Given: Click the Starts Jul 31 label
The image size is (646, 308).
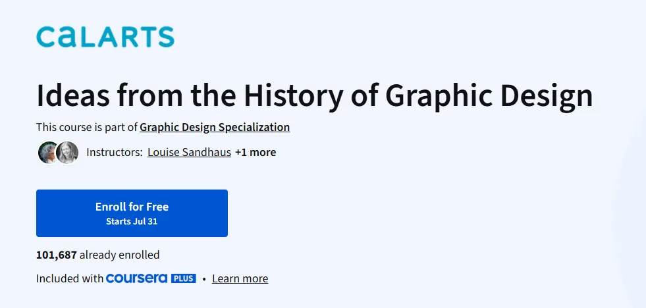Looking at the screenshot, I should (x=132, y=222).
